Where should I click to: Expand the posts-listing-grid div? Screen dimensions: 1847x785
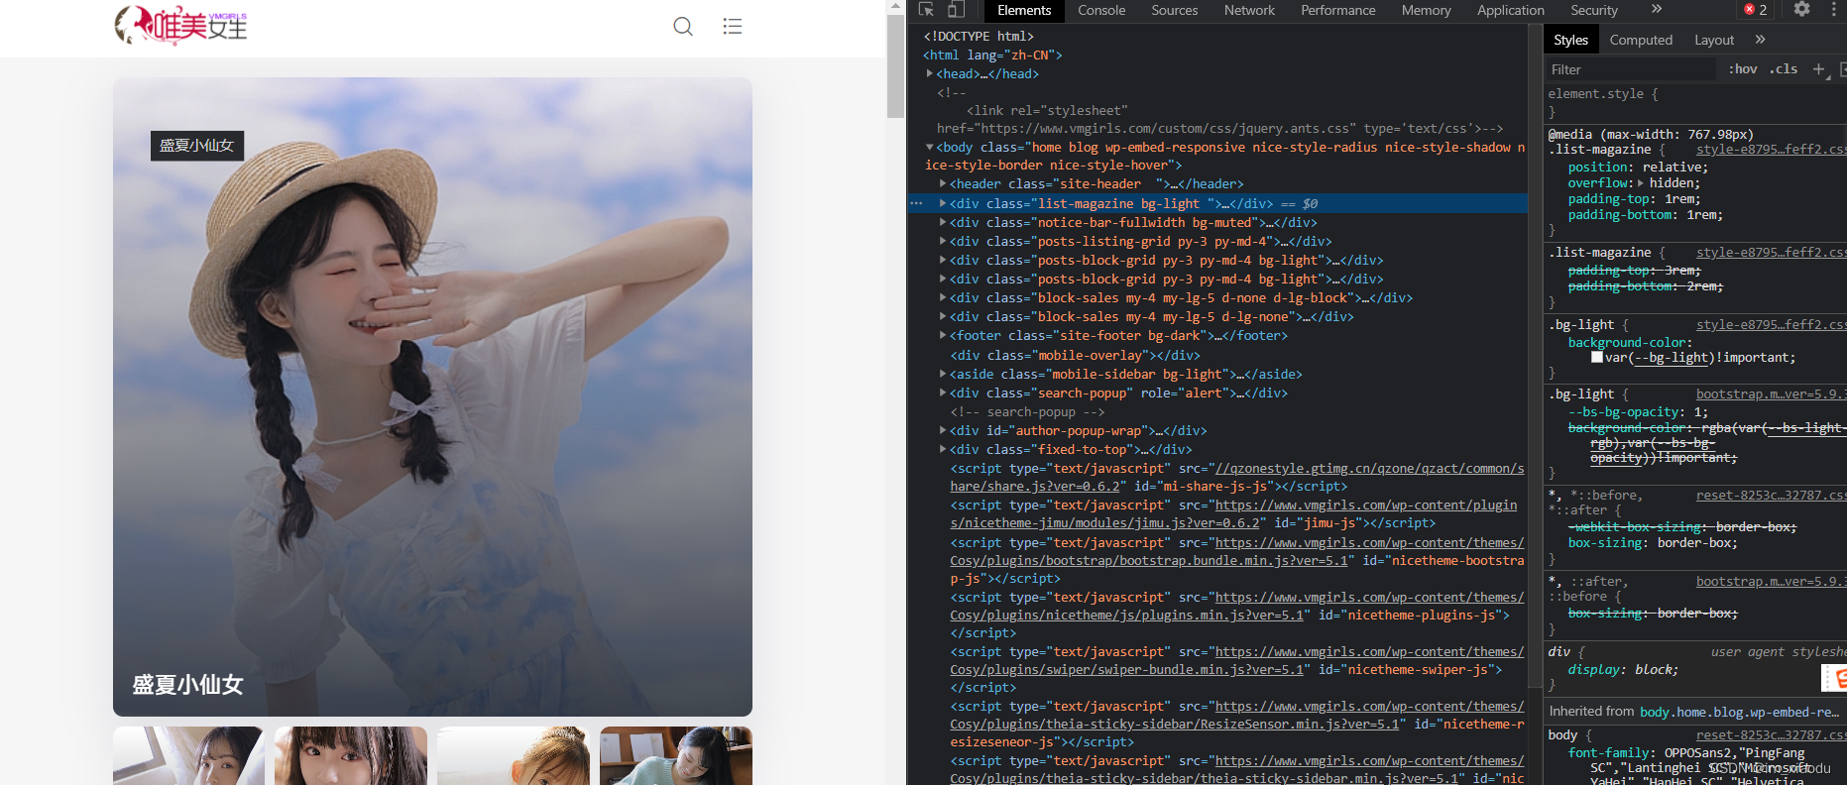click(943, 241)
